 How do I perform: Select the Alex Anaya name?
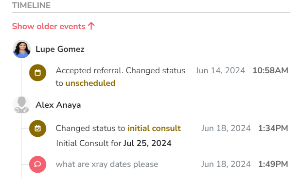click(x=58, y=105)
